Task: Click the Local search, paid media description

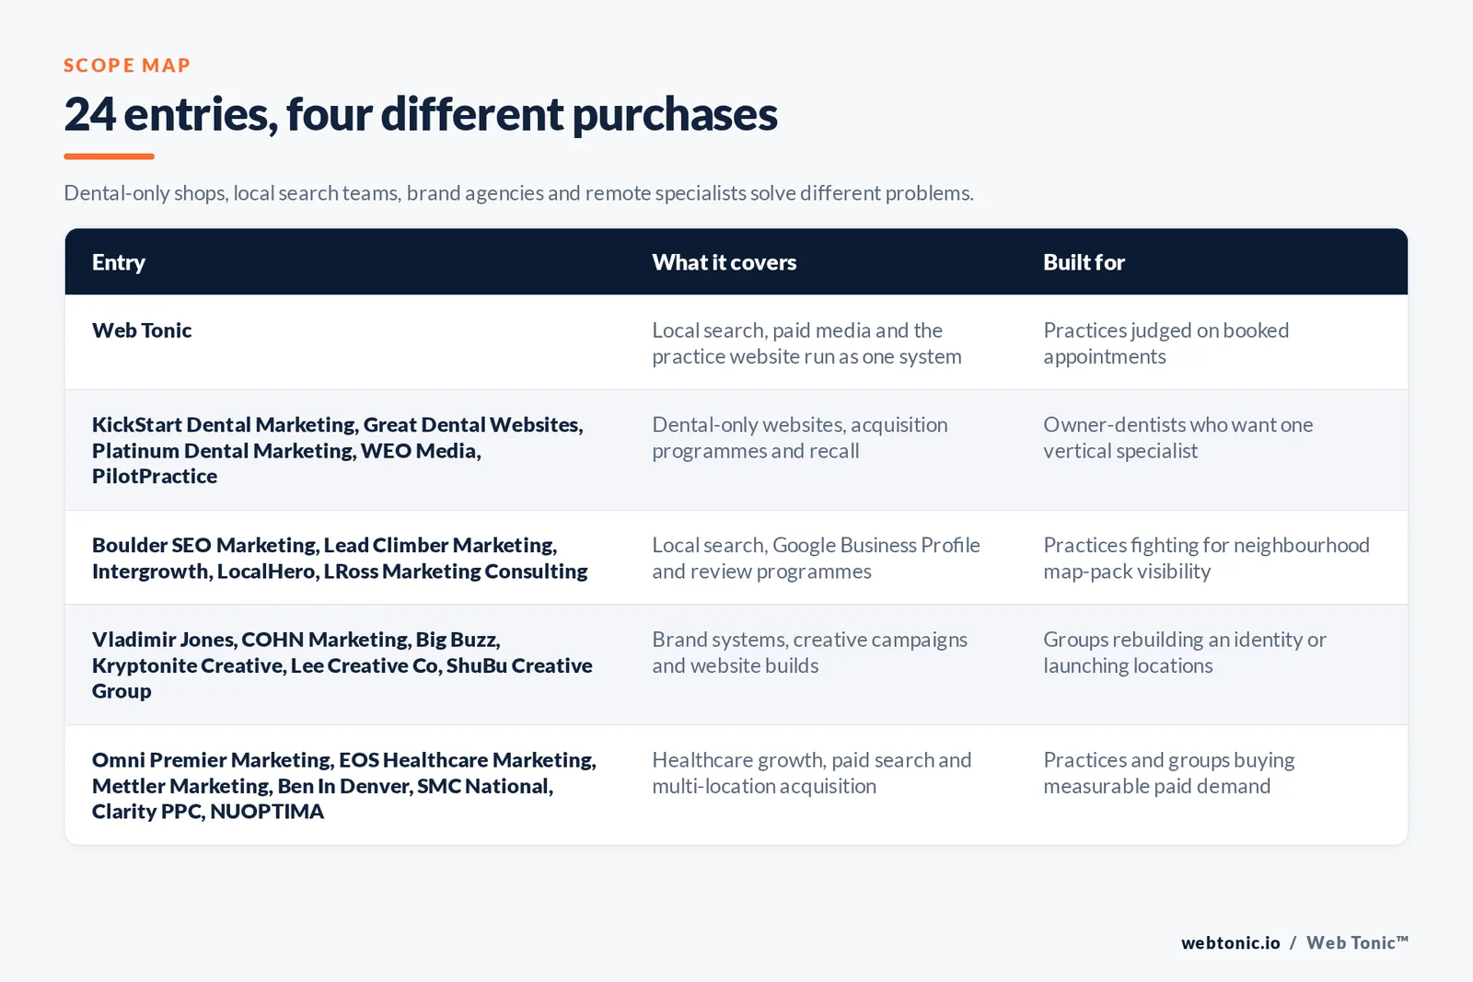Action: (x=806, y=343)
